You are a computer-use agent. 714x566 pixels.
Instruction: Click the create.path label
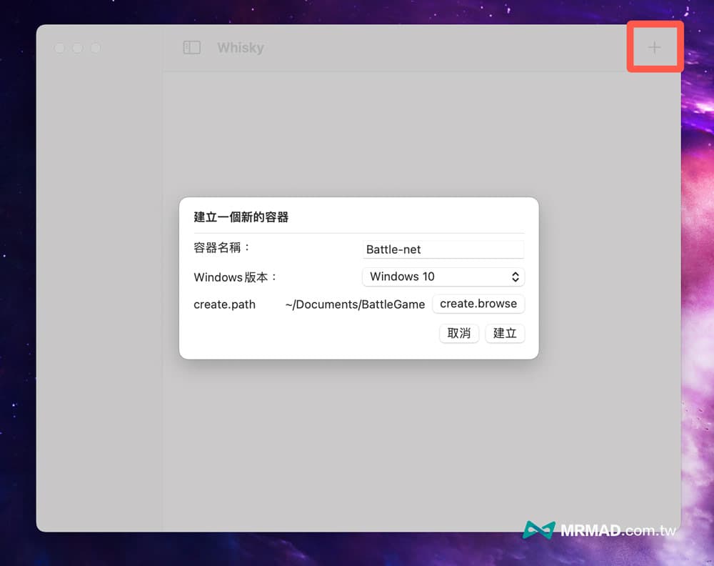pos(223,304)
